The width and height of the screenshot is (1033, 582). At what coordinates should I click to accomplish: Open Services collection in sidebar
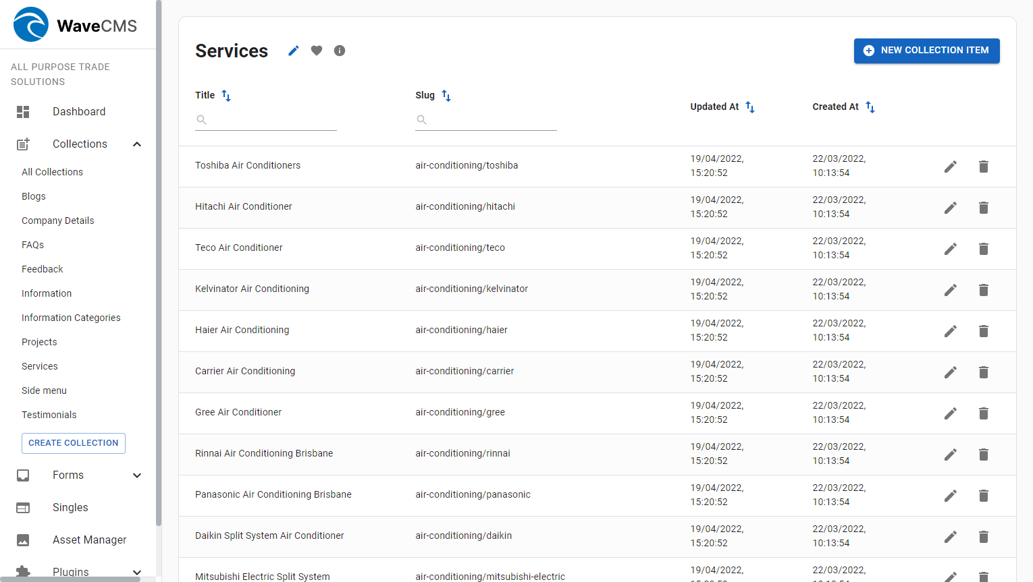(x=40, y=366)
